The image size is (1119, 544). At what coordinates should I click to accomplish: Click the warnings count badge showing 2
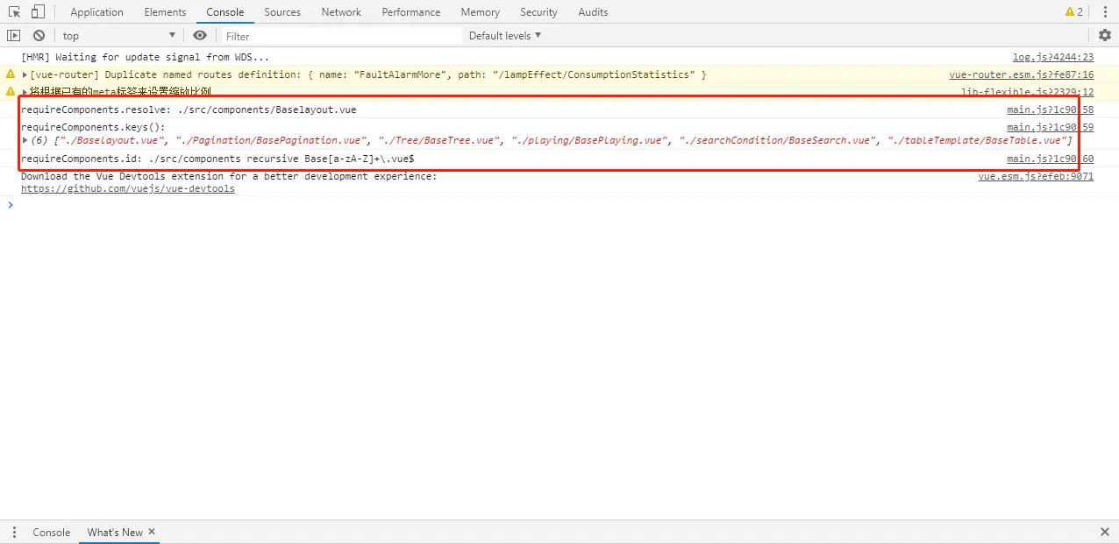pos(1074,12)
